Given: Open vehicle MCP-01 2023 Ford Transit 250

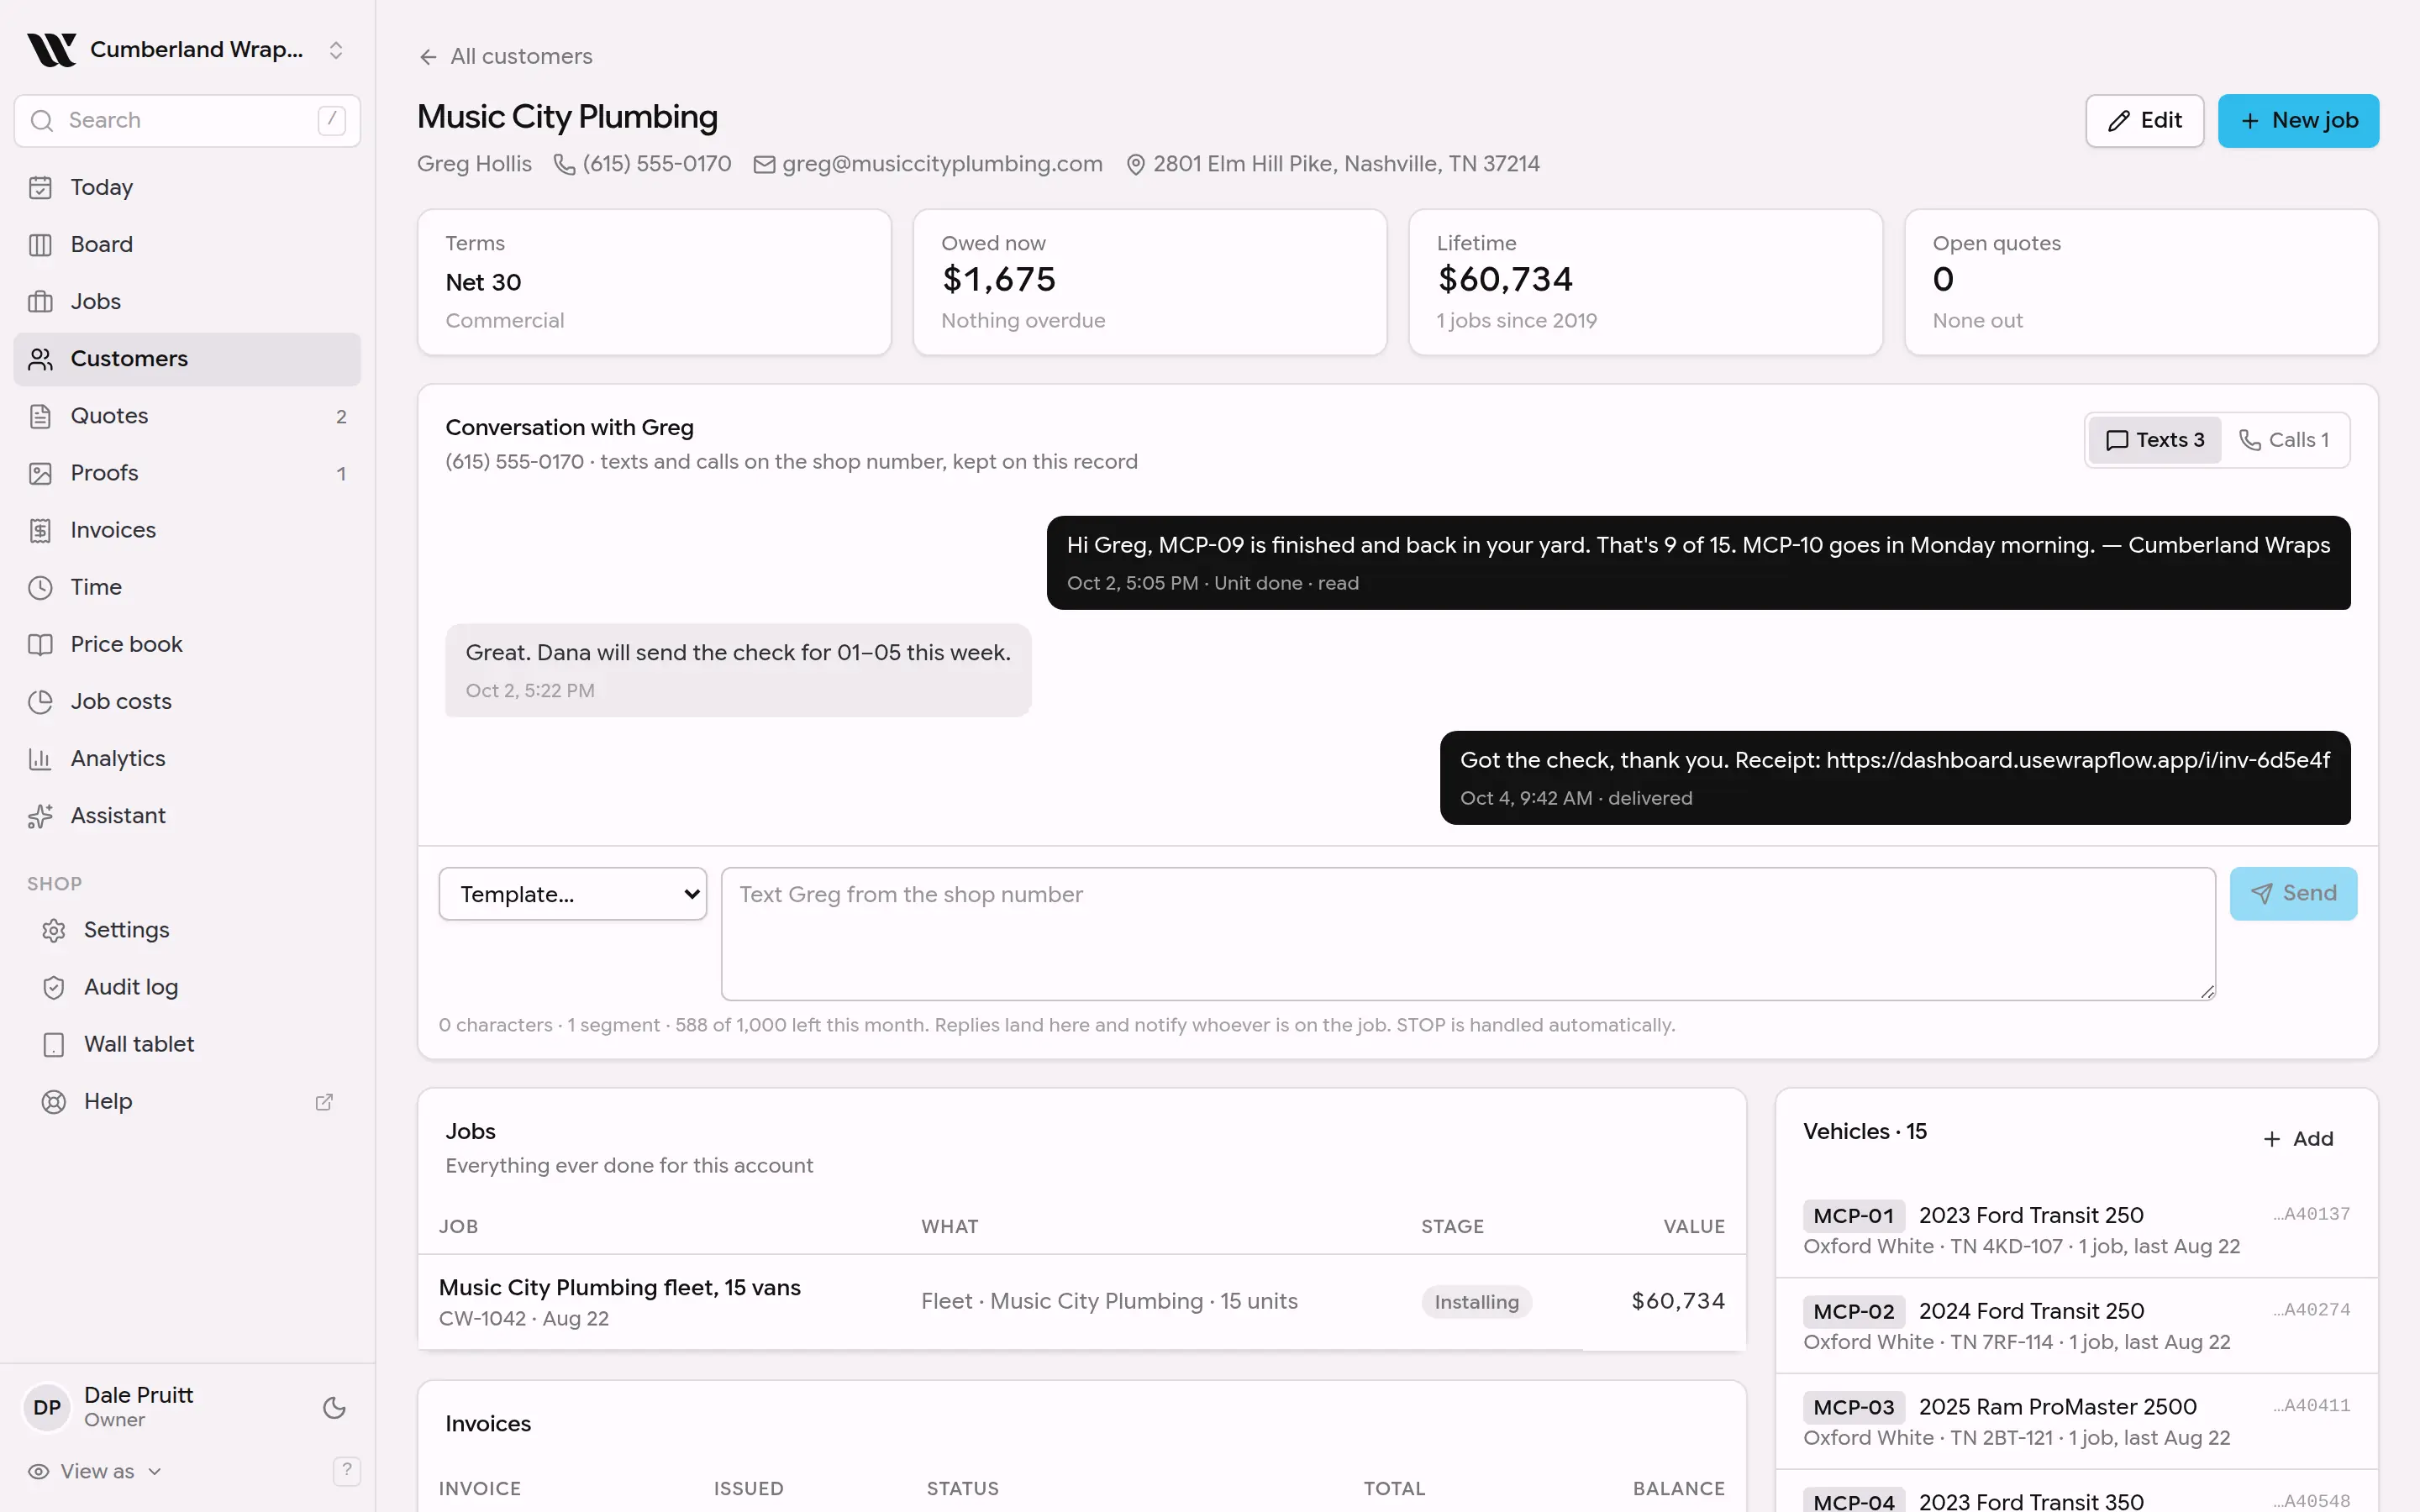Looking at the screenshot, I should (2076, 1230).
